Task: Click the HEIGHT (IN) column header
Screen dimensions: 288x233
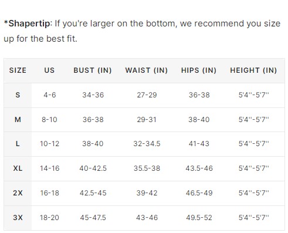Action: [x=253, y=70]
